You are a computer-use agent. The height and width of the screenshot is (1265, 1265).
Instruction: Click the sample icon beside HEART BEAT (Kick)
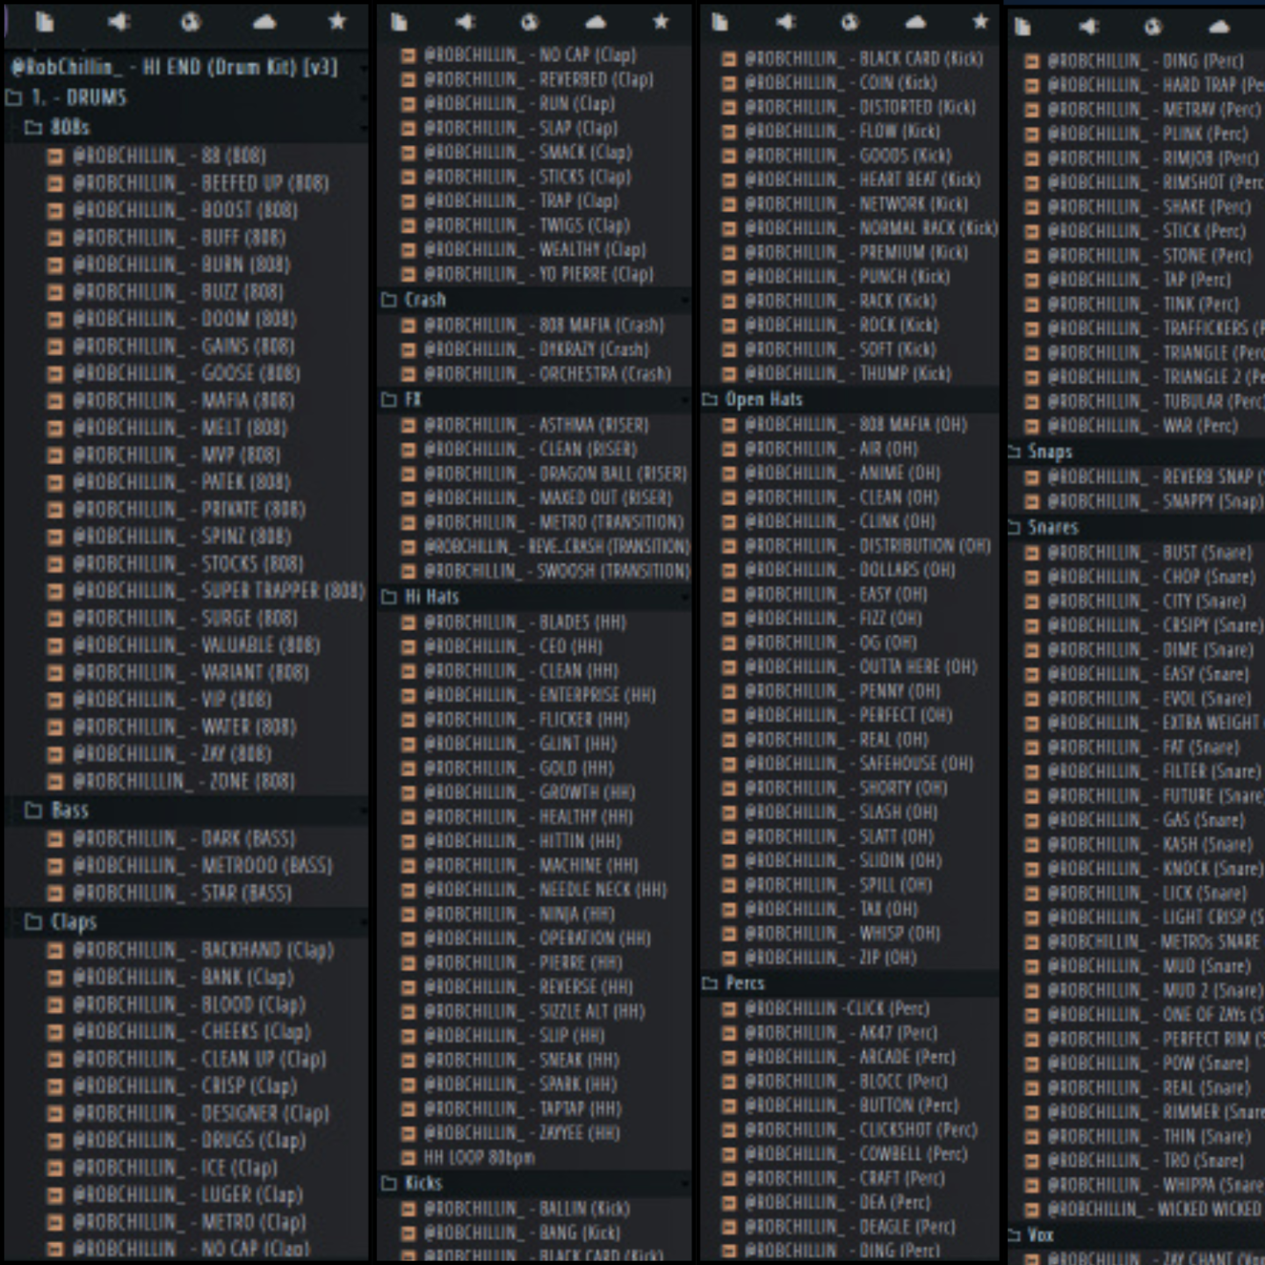[728, 180]
